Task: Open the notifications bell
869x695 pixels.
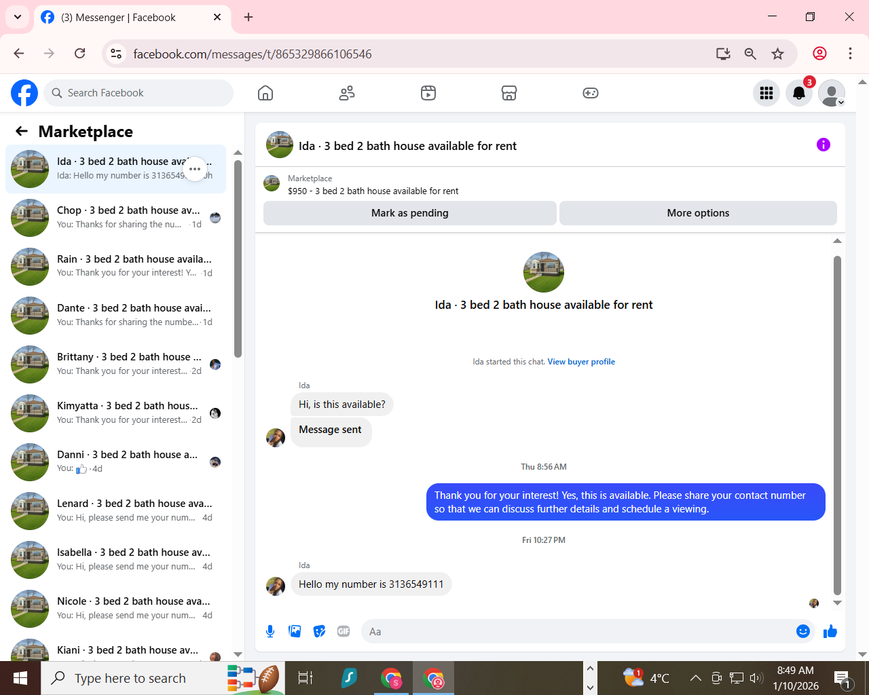Action: (799, 93)
